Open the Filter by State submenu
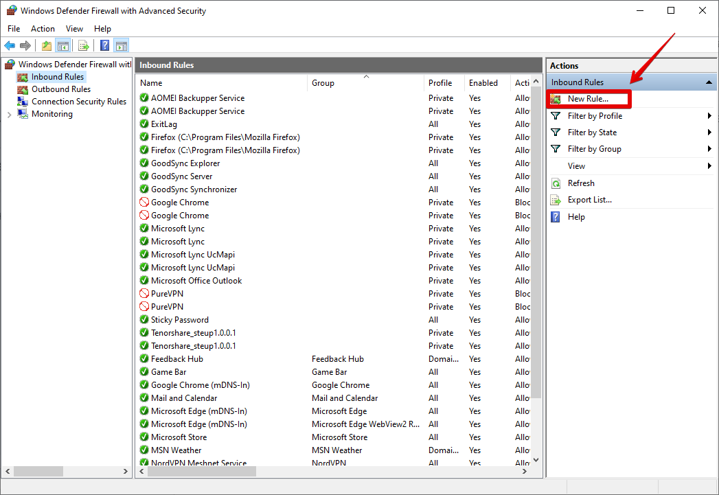Image resolution: width=719 pixels, height=495 pixels. 592,133
